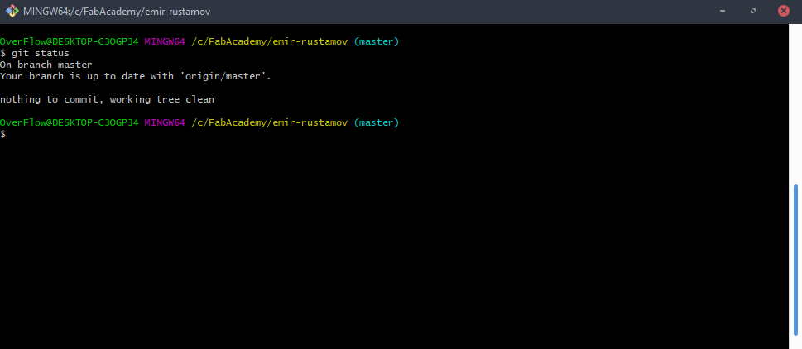Click the second 'OverFlow@DESKTOP-C3OGP34' prompt text

tap(70, 122)
